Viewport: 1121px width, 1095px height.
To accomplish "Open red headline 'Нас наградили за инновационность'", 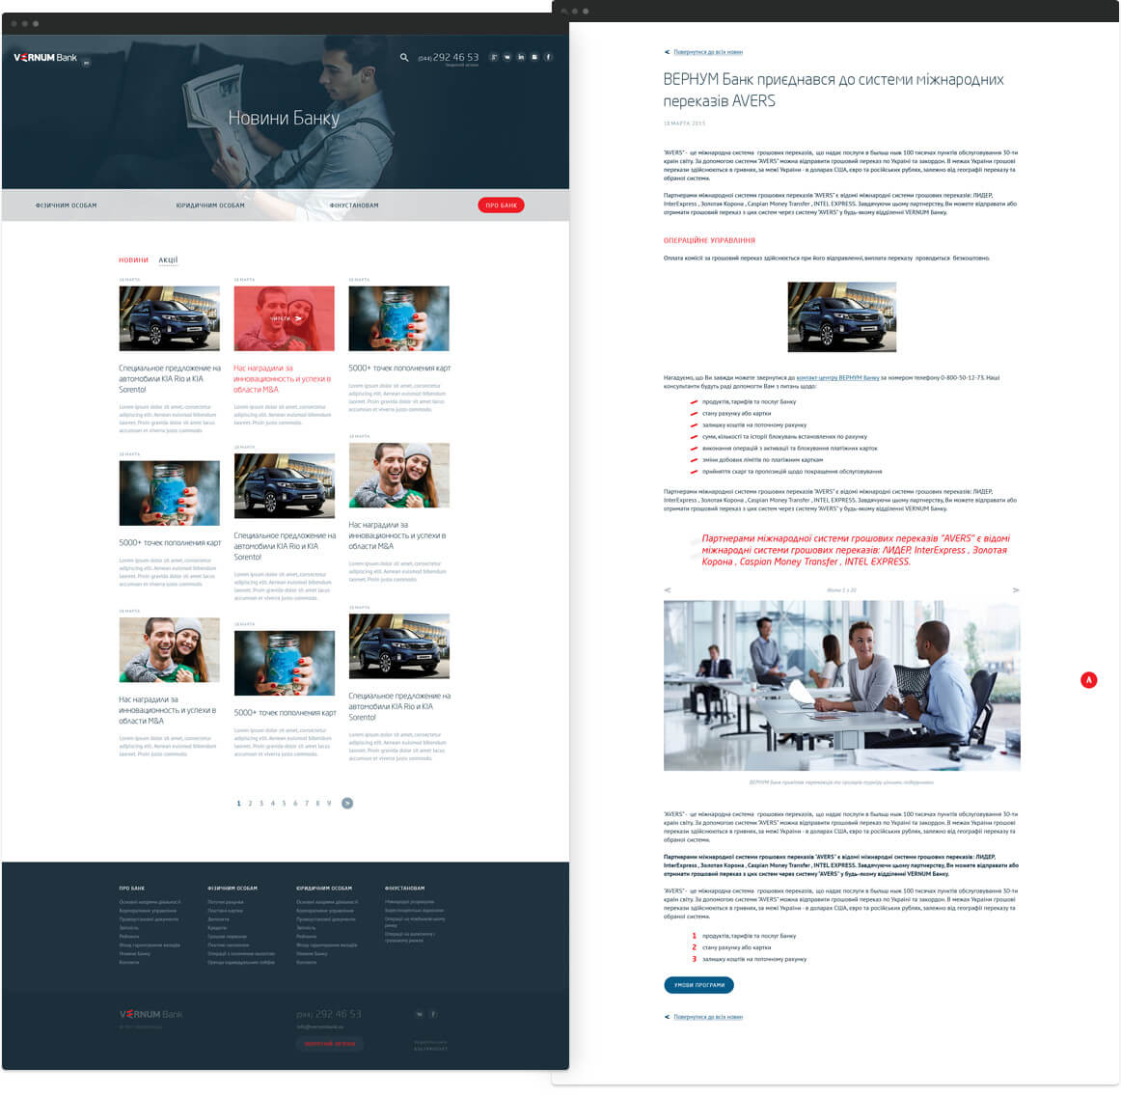I will pyautogui.click(x=283, y=379).
